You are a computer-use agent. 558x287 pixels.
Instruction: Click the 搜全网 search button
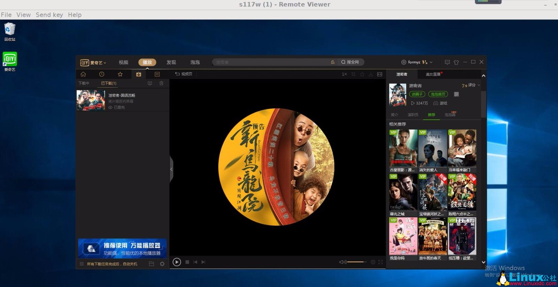pyautogui.click(x=350, y=62)
